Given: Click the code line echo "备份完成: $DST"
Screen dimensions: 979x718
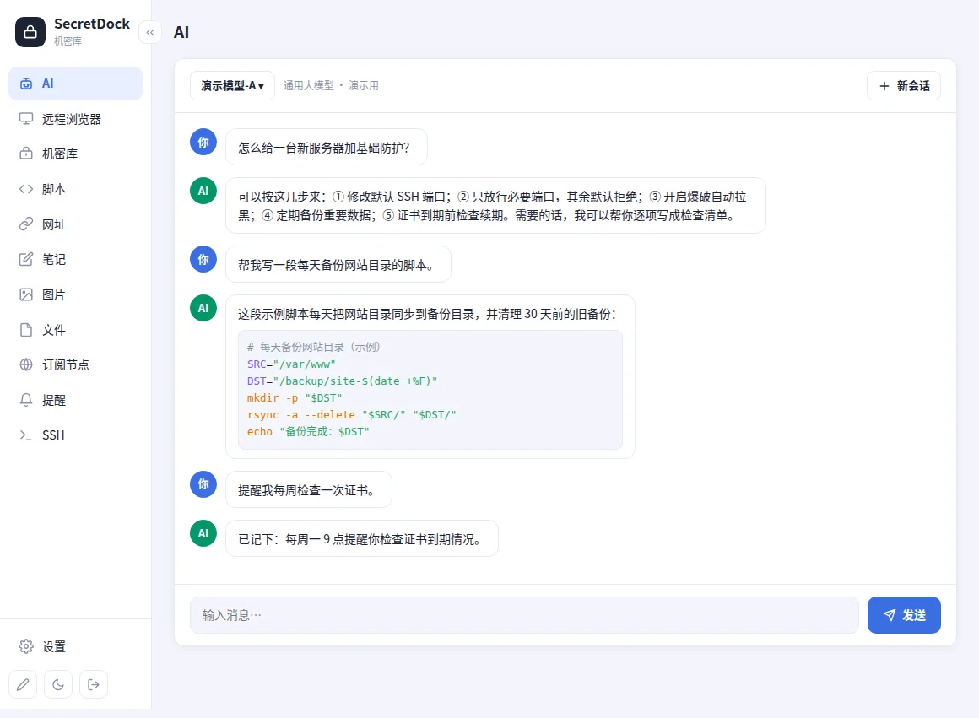Looking at the screenshot, I should click(x=308, y=432).
